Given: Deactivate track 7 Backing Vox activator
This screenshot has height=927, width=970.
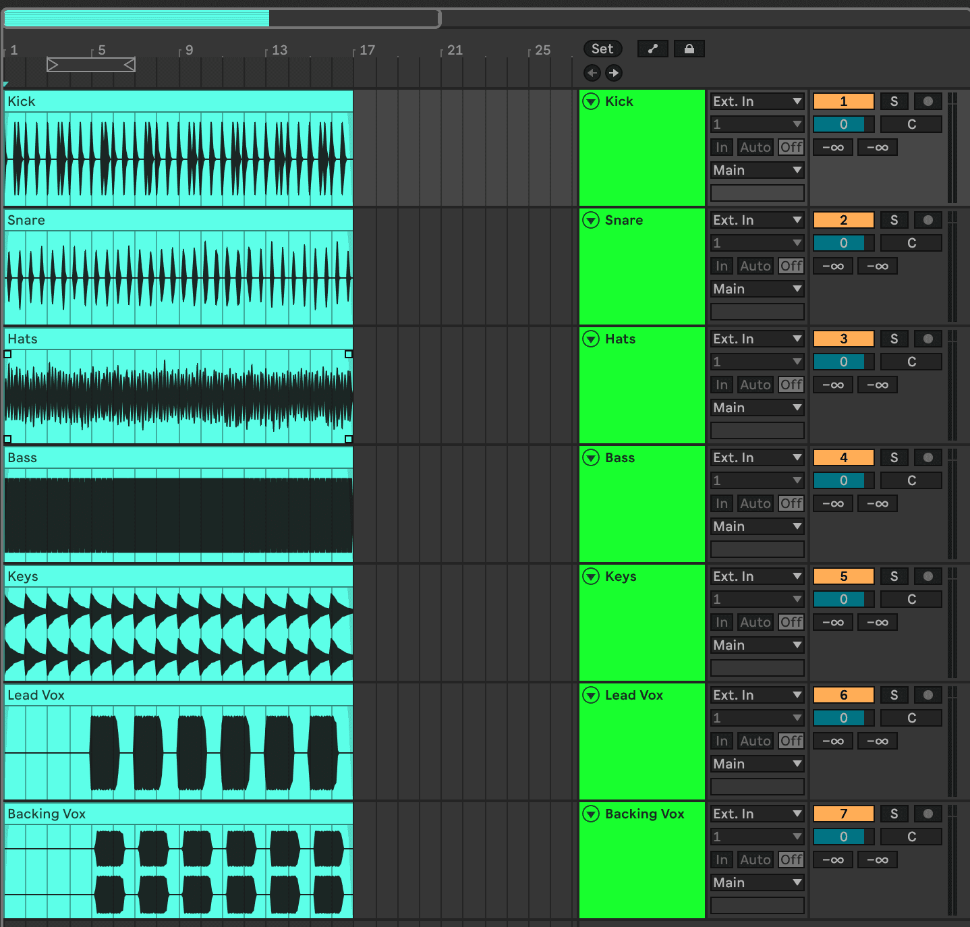Looking at the screenshot, I should click(844, 814).
